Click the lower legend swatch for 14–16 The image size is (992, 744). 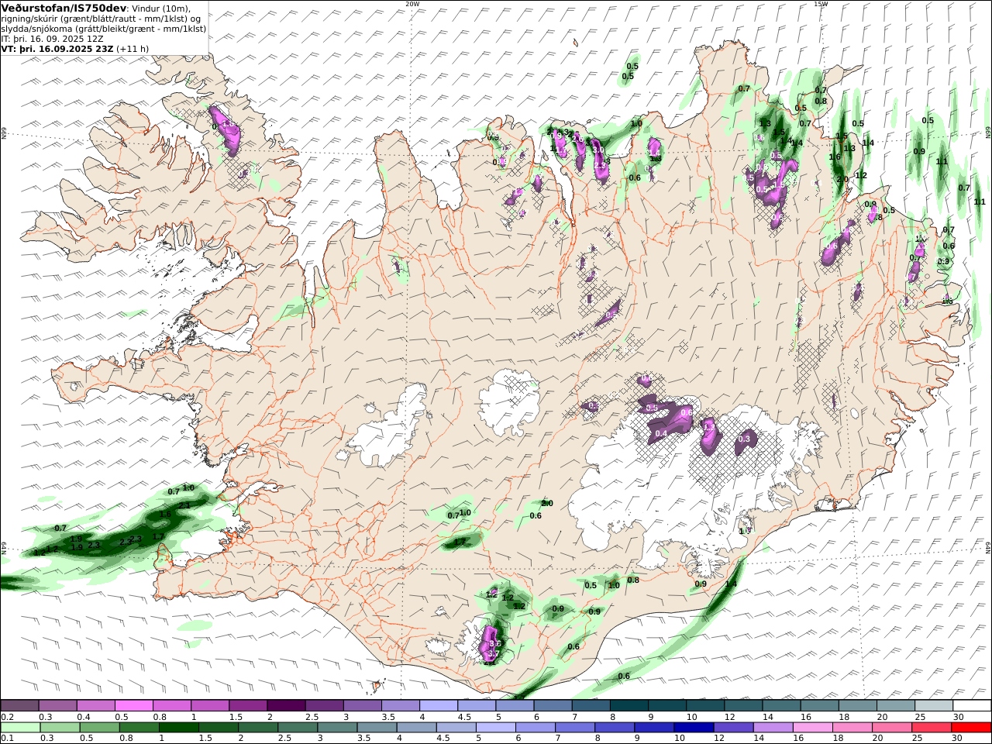[772, 727]
